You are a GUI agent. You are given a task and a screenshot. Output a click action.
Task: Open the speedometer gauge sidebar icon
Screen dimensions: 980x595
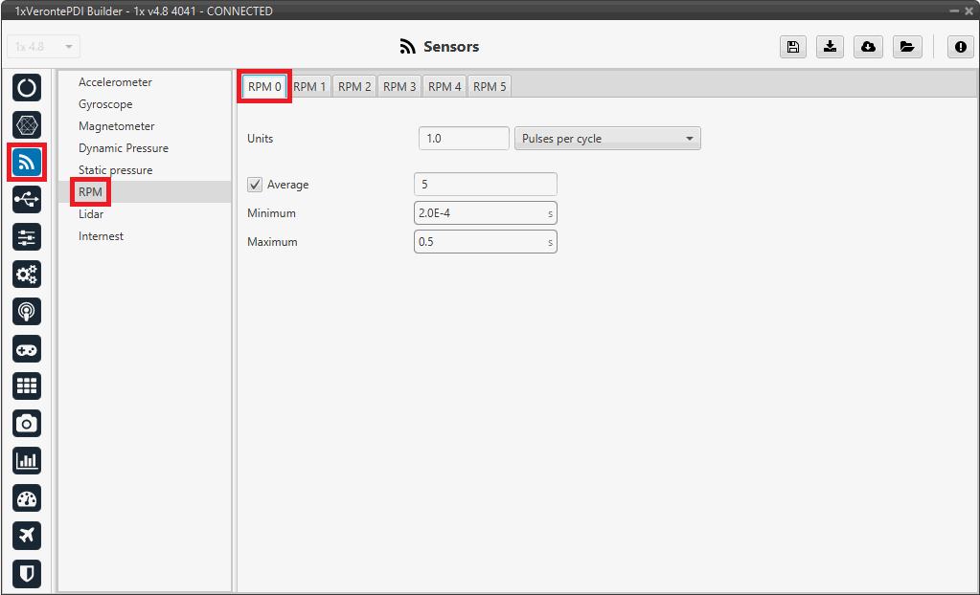[x=27, y=498]
